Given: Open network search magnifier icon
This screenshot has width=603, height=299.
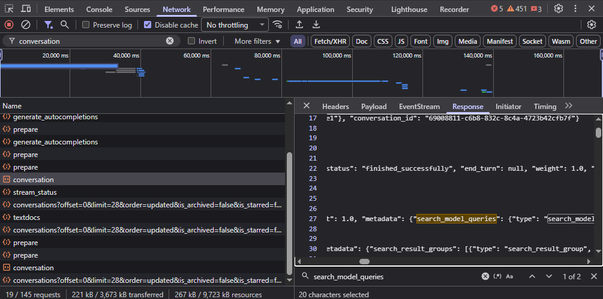Looking at the screenshot, I should pos(64,25).
